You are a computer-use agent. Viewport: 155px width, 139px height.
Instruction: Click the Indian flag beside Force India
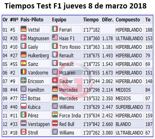pos(55,115)
